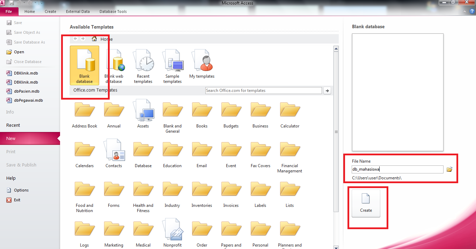
Task: Exit Microsoft Access
Action: 13,200
